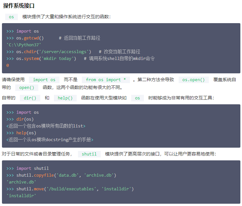
Task: Click 'dir(os)' in the second code block
Action: [x=25, y=119]
